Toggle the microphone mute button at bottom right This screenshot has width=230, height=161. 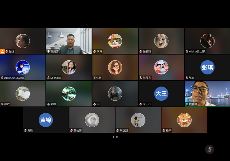pyautogui.click(x=210, y=149)
